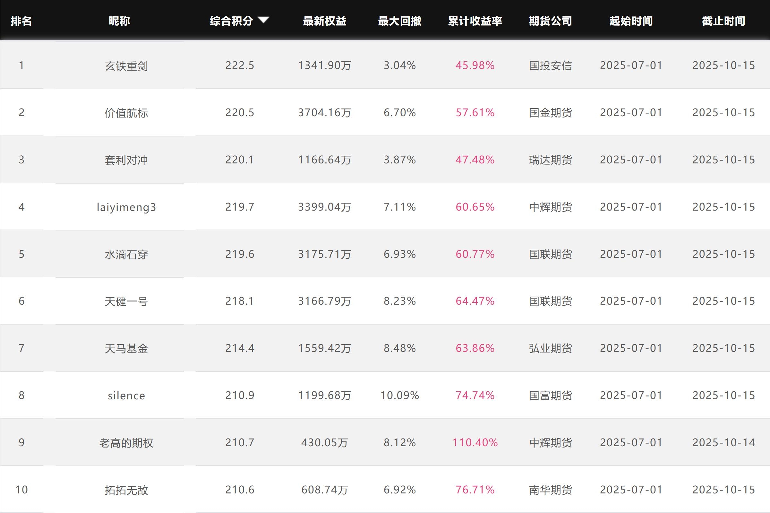Click nickname 拓拓无敌

(126, 490)
